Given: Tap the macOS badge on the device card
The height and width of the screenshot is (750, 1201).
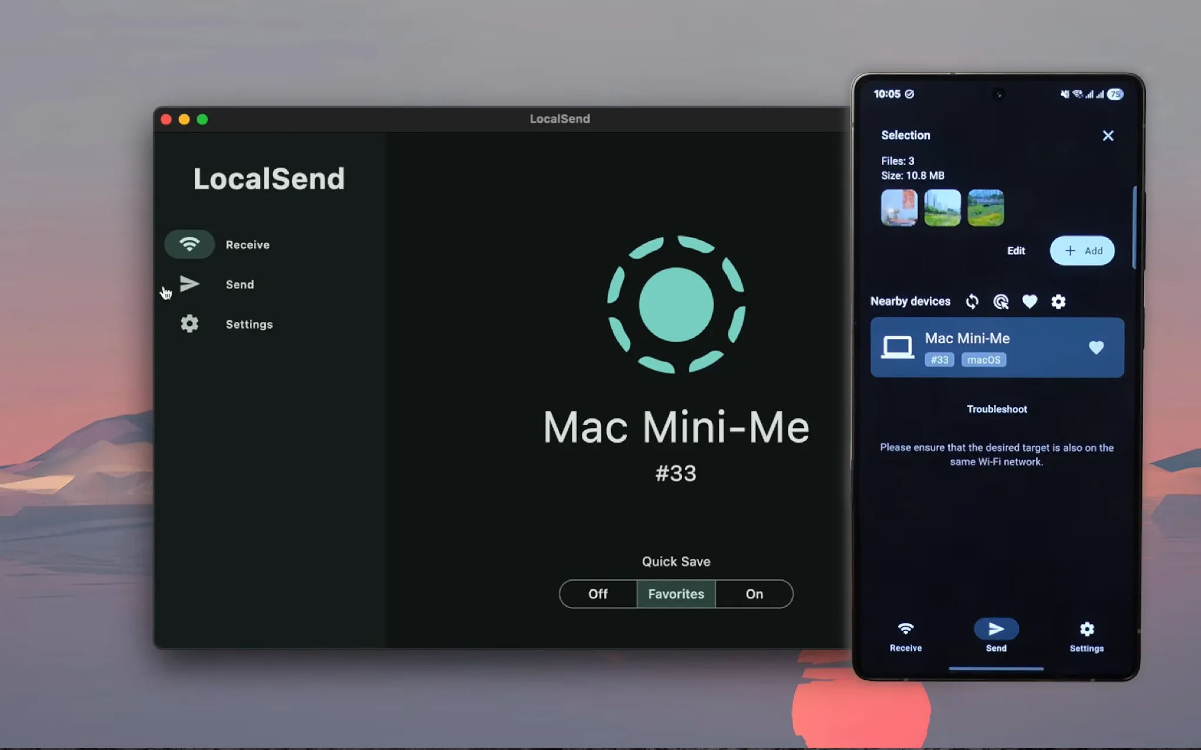Looking at the screenshot, I should pos(984,359).
